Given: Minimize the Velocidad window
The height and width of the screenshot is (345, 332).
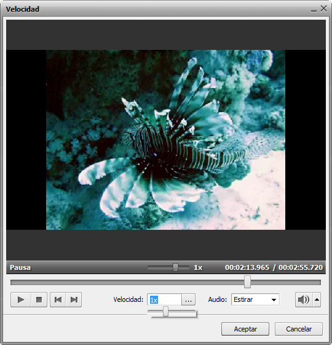Looking at the screenshot, I should tap(314, 10).
